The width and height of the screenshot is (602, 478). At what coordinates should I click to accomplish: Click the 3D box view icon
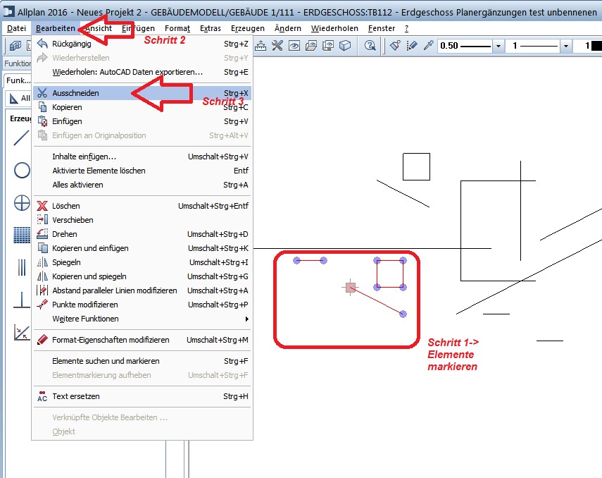[345, 46]
